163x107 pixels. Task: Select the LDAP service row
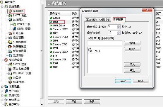click(56, 63)
